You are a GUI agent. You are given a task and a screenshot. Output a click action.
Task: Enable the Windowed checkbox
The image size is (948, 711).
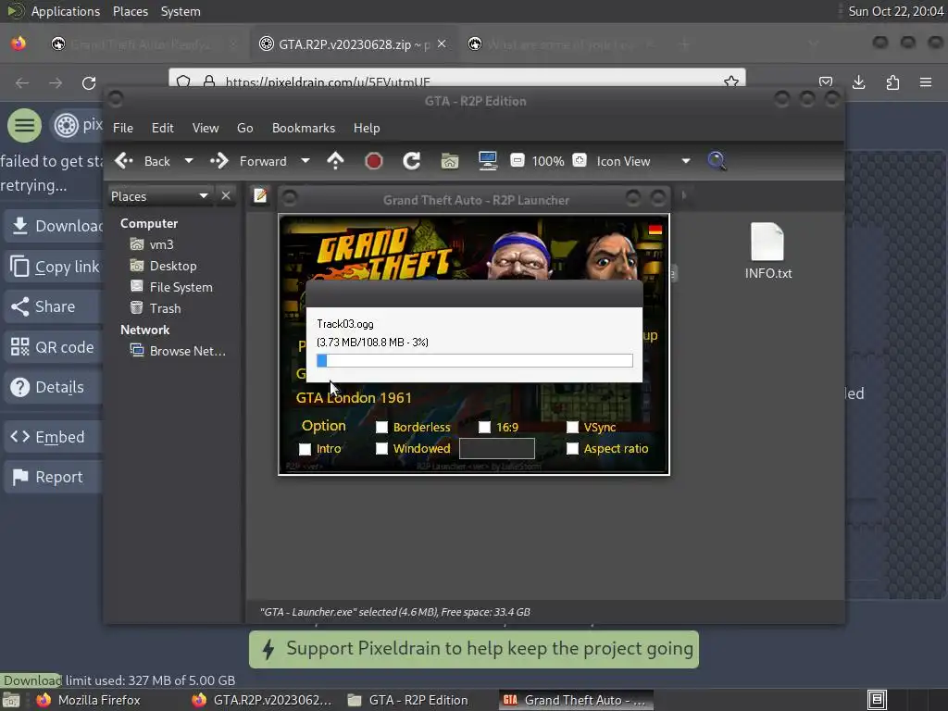[x=381, y=449]
